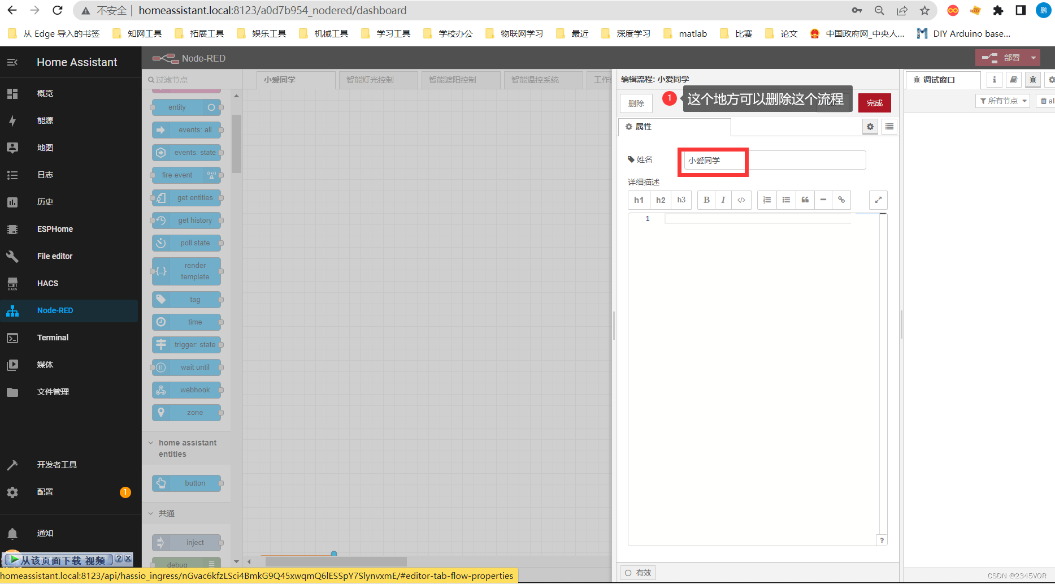Click the italic formatting icon
This screenshot has width=1055, height=584.
[723, 200]
